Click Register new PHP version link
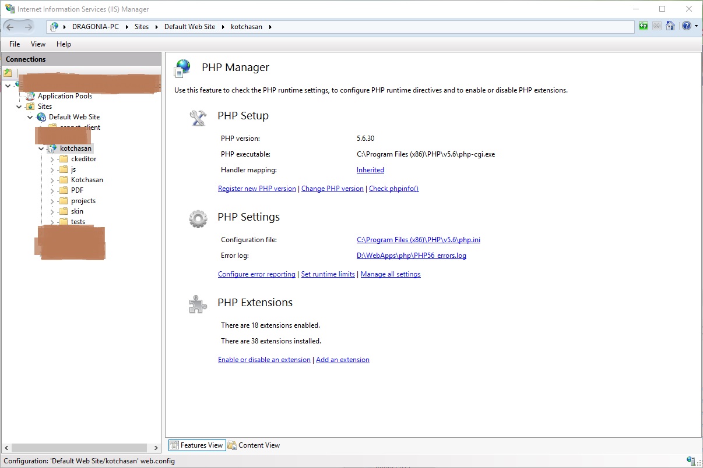The width and height of the screenshot is (703, 468). [x=257, y=189]
